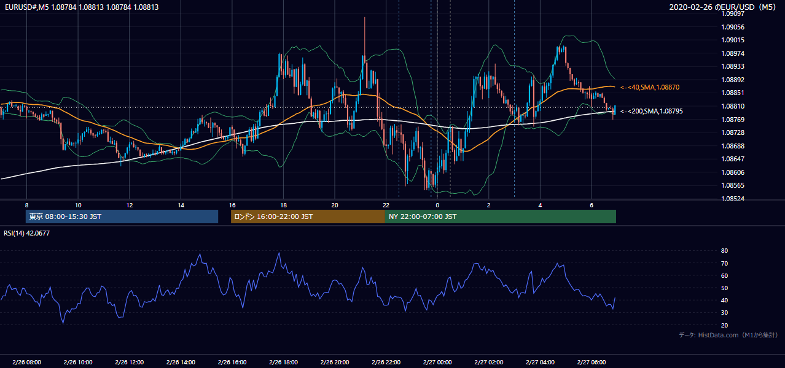Click RSI axis level 30
Image resolution: width=785 pixels, height=368 pixels.
[725, 313]
